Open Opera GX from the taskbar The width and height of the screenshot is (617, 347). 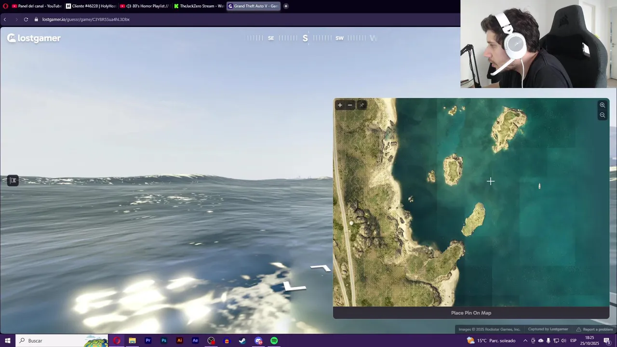coord(117,341)
